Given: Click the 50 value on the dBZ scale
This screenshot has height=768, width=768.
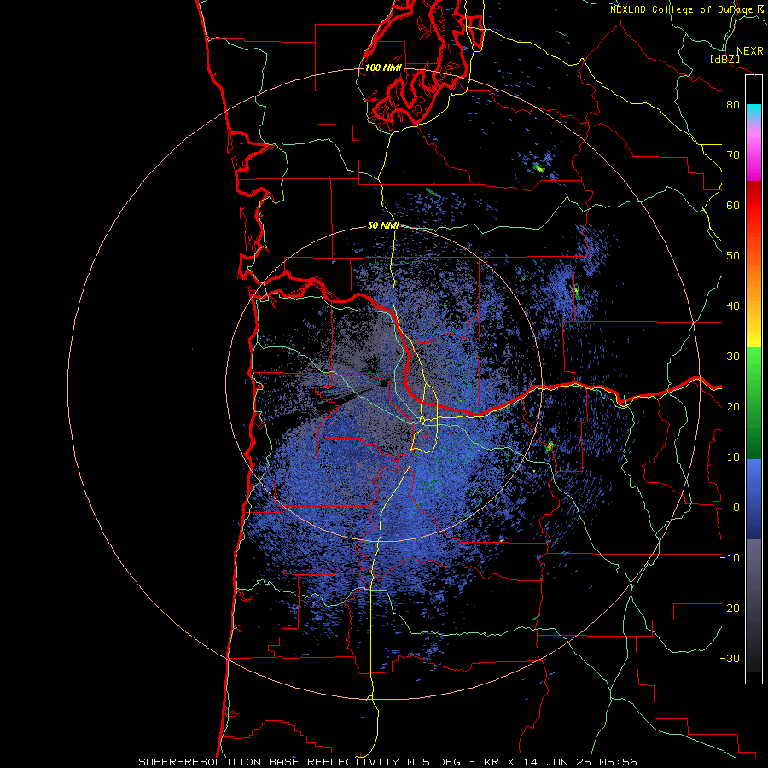Looking at the screenshot, I should click(x=733, y=256).
